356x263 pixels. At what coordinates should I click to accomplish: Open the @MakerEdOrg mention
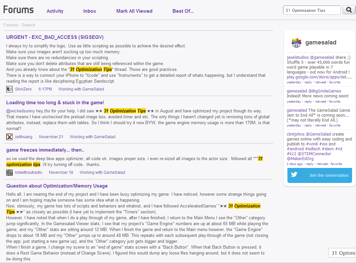coord(300,159)
